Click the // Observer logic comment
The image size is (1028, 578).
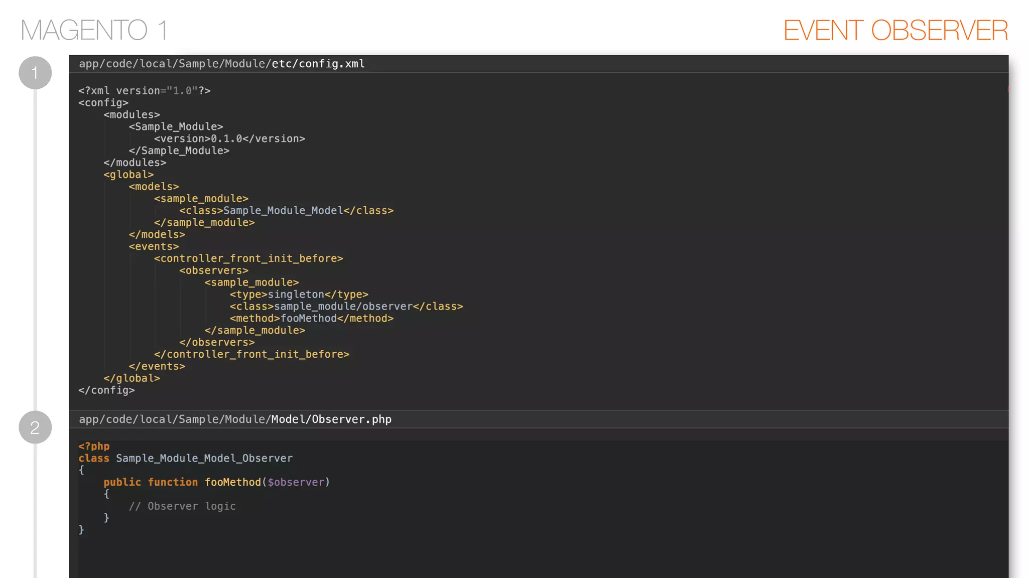point(182,506)
